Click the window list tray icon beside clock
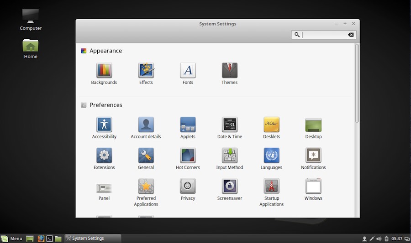Screen dimensions: 411x243 [407, 238]
